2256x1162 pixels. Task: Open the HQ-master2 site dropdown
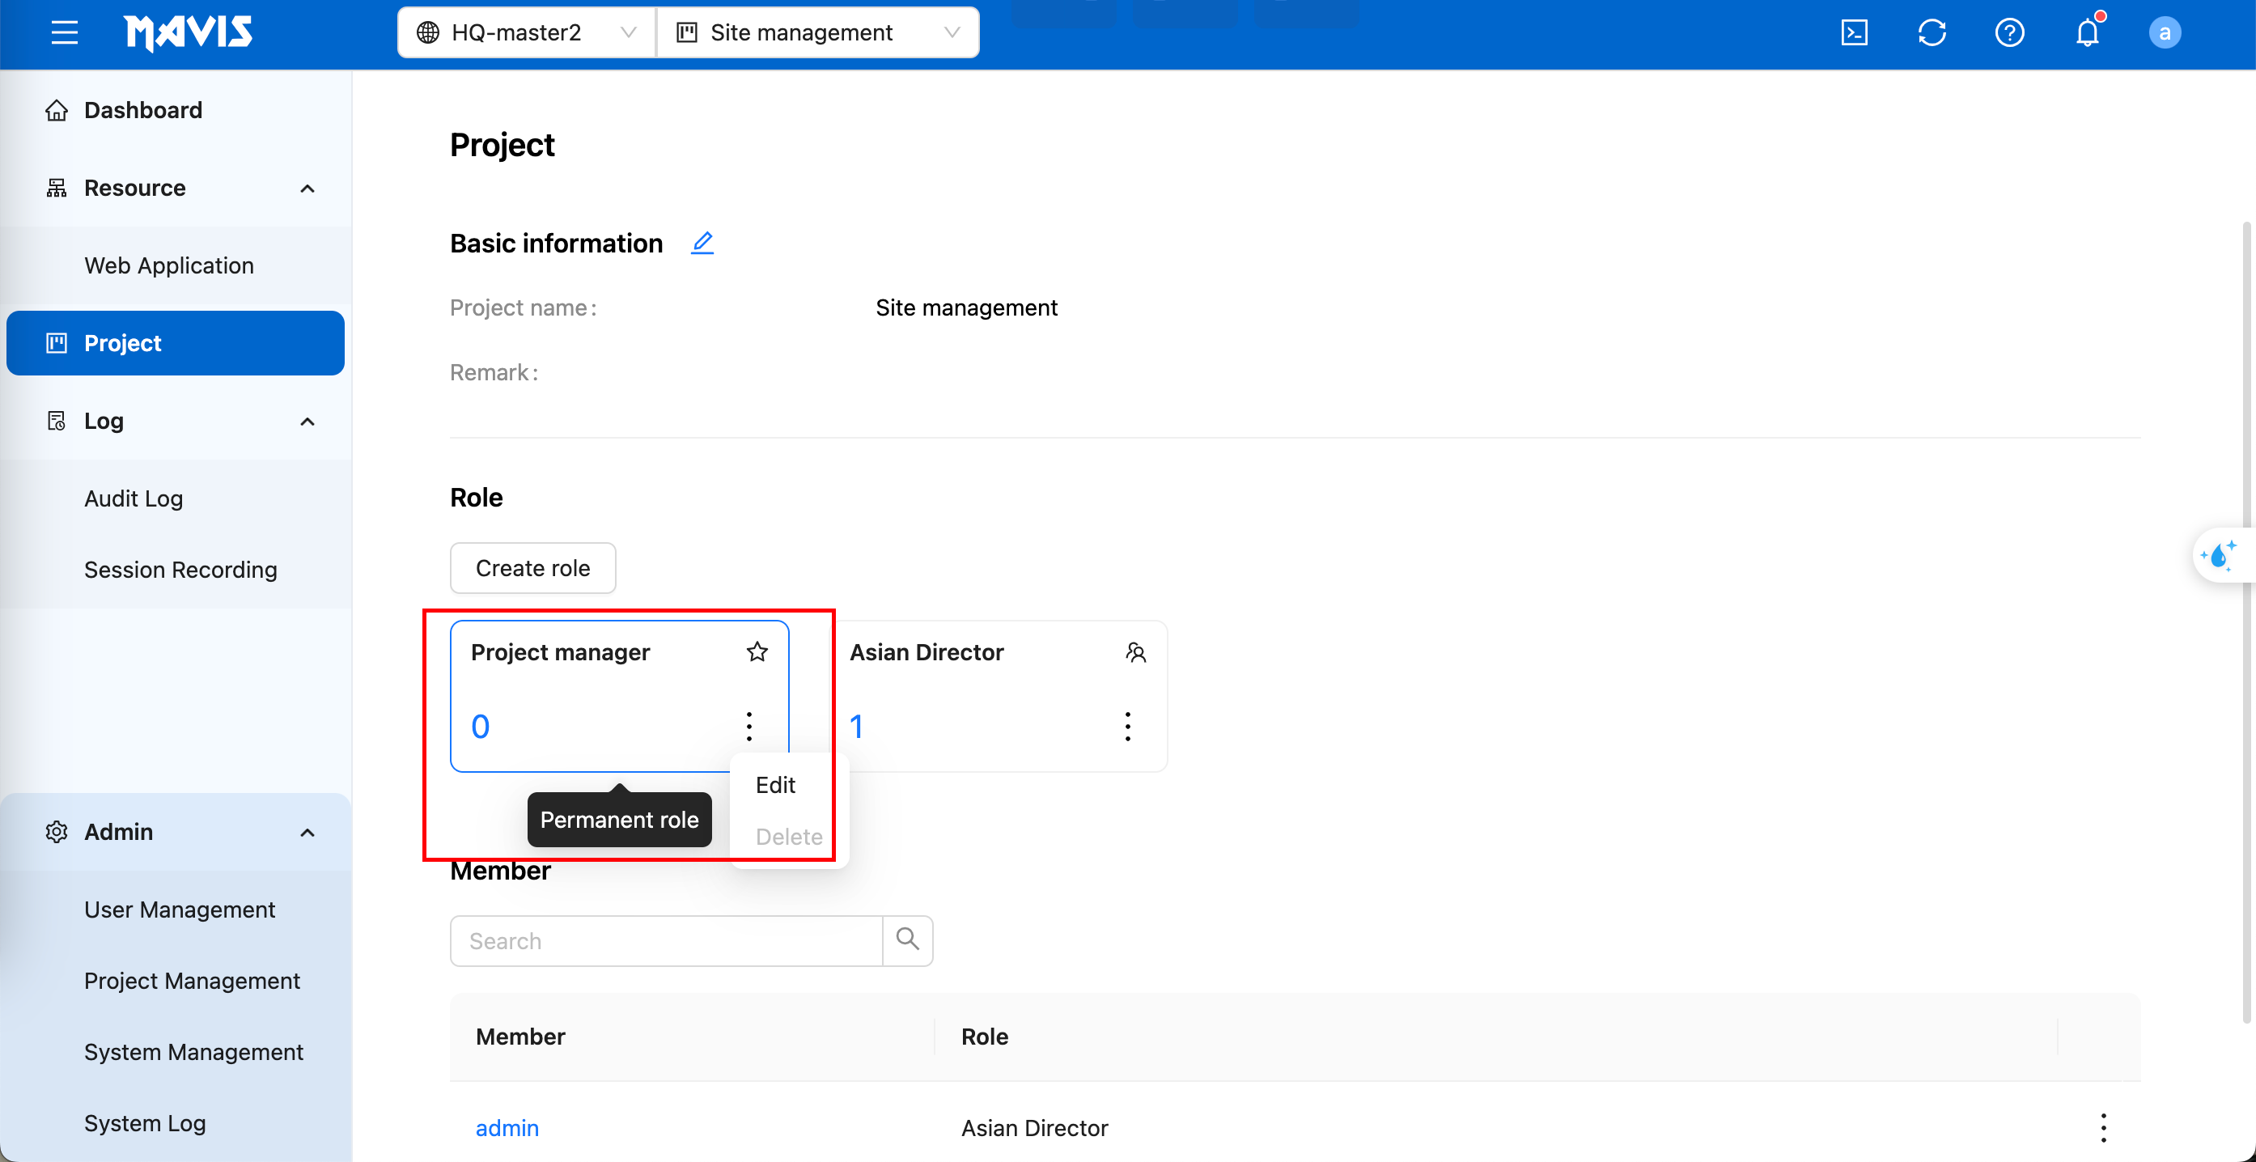(525, 32)
